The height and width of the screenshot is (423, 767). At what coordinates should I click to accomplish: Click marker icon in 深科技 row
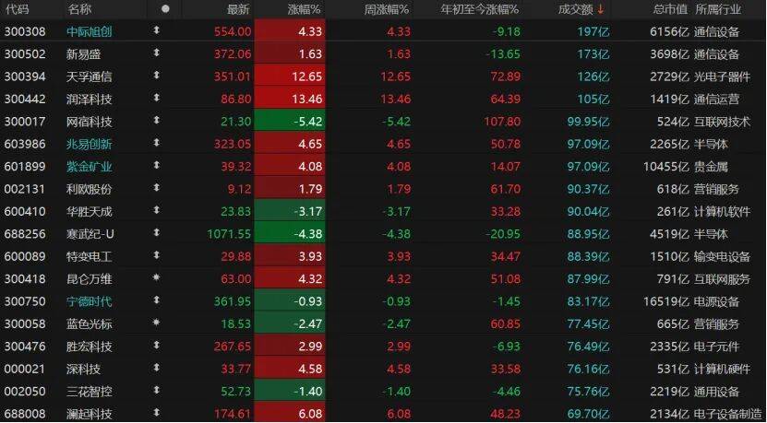(x=157, y=368)
